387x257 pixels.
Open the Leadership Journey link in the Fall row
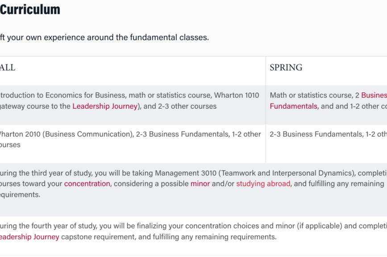(x=105, y=106)
